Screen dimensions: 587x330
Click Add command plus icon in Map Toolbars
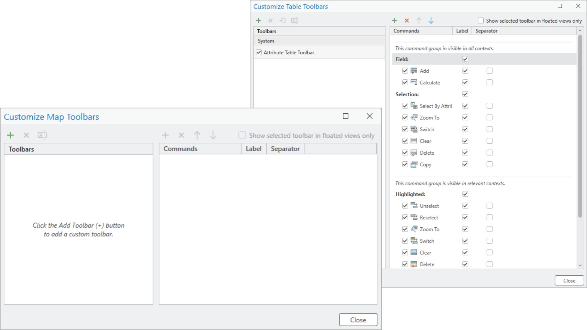pyautogui.click(x=165, y=135)
